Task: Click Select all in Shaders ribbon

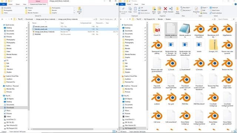Action: click(x=214, y=7)
